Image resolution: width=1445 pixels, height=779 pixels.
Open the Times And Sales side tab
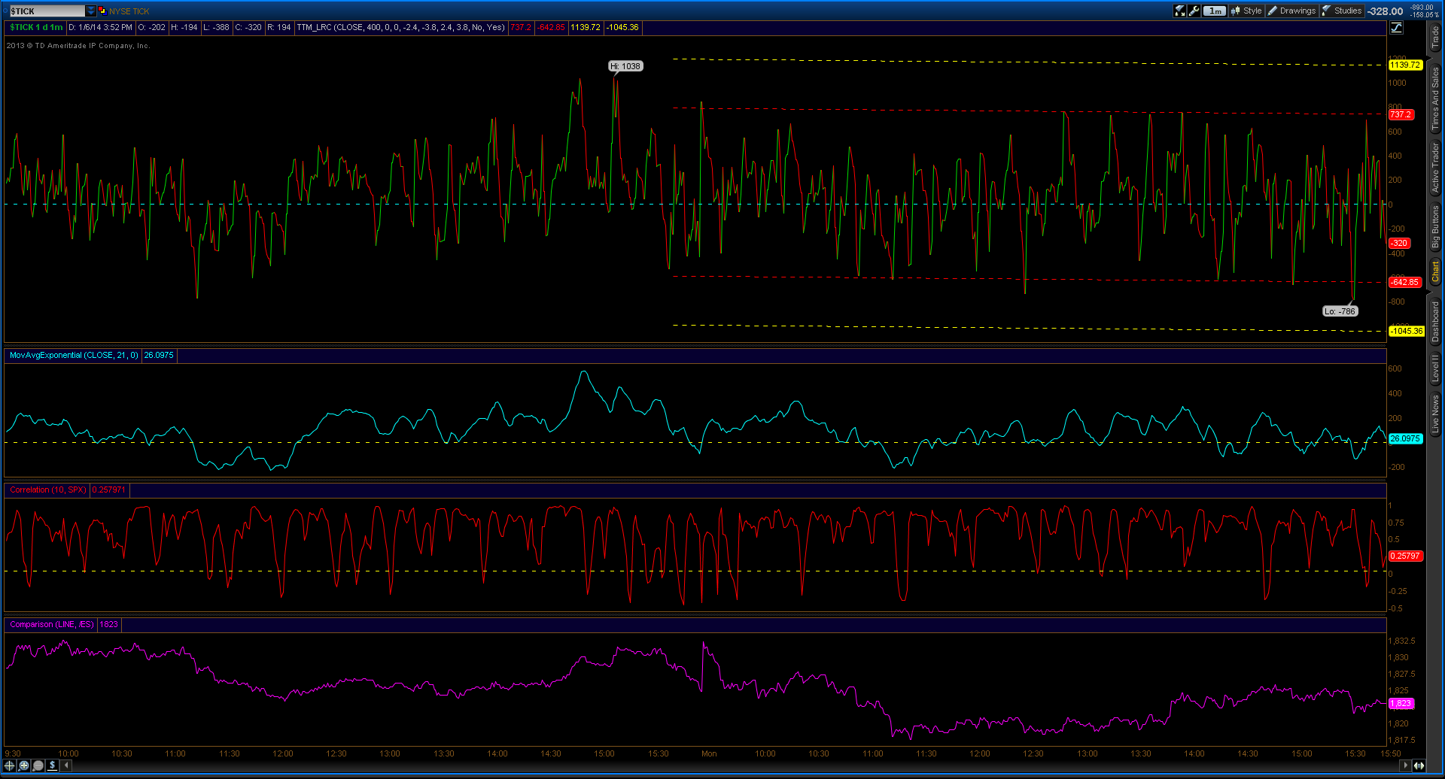[1435, 98]
